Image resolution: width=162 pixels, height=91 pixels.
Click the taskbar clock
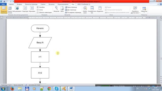coord(155,89)
